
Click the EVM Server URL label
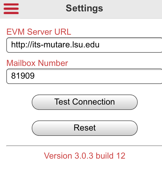[x=39, y=32]
